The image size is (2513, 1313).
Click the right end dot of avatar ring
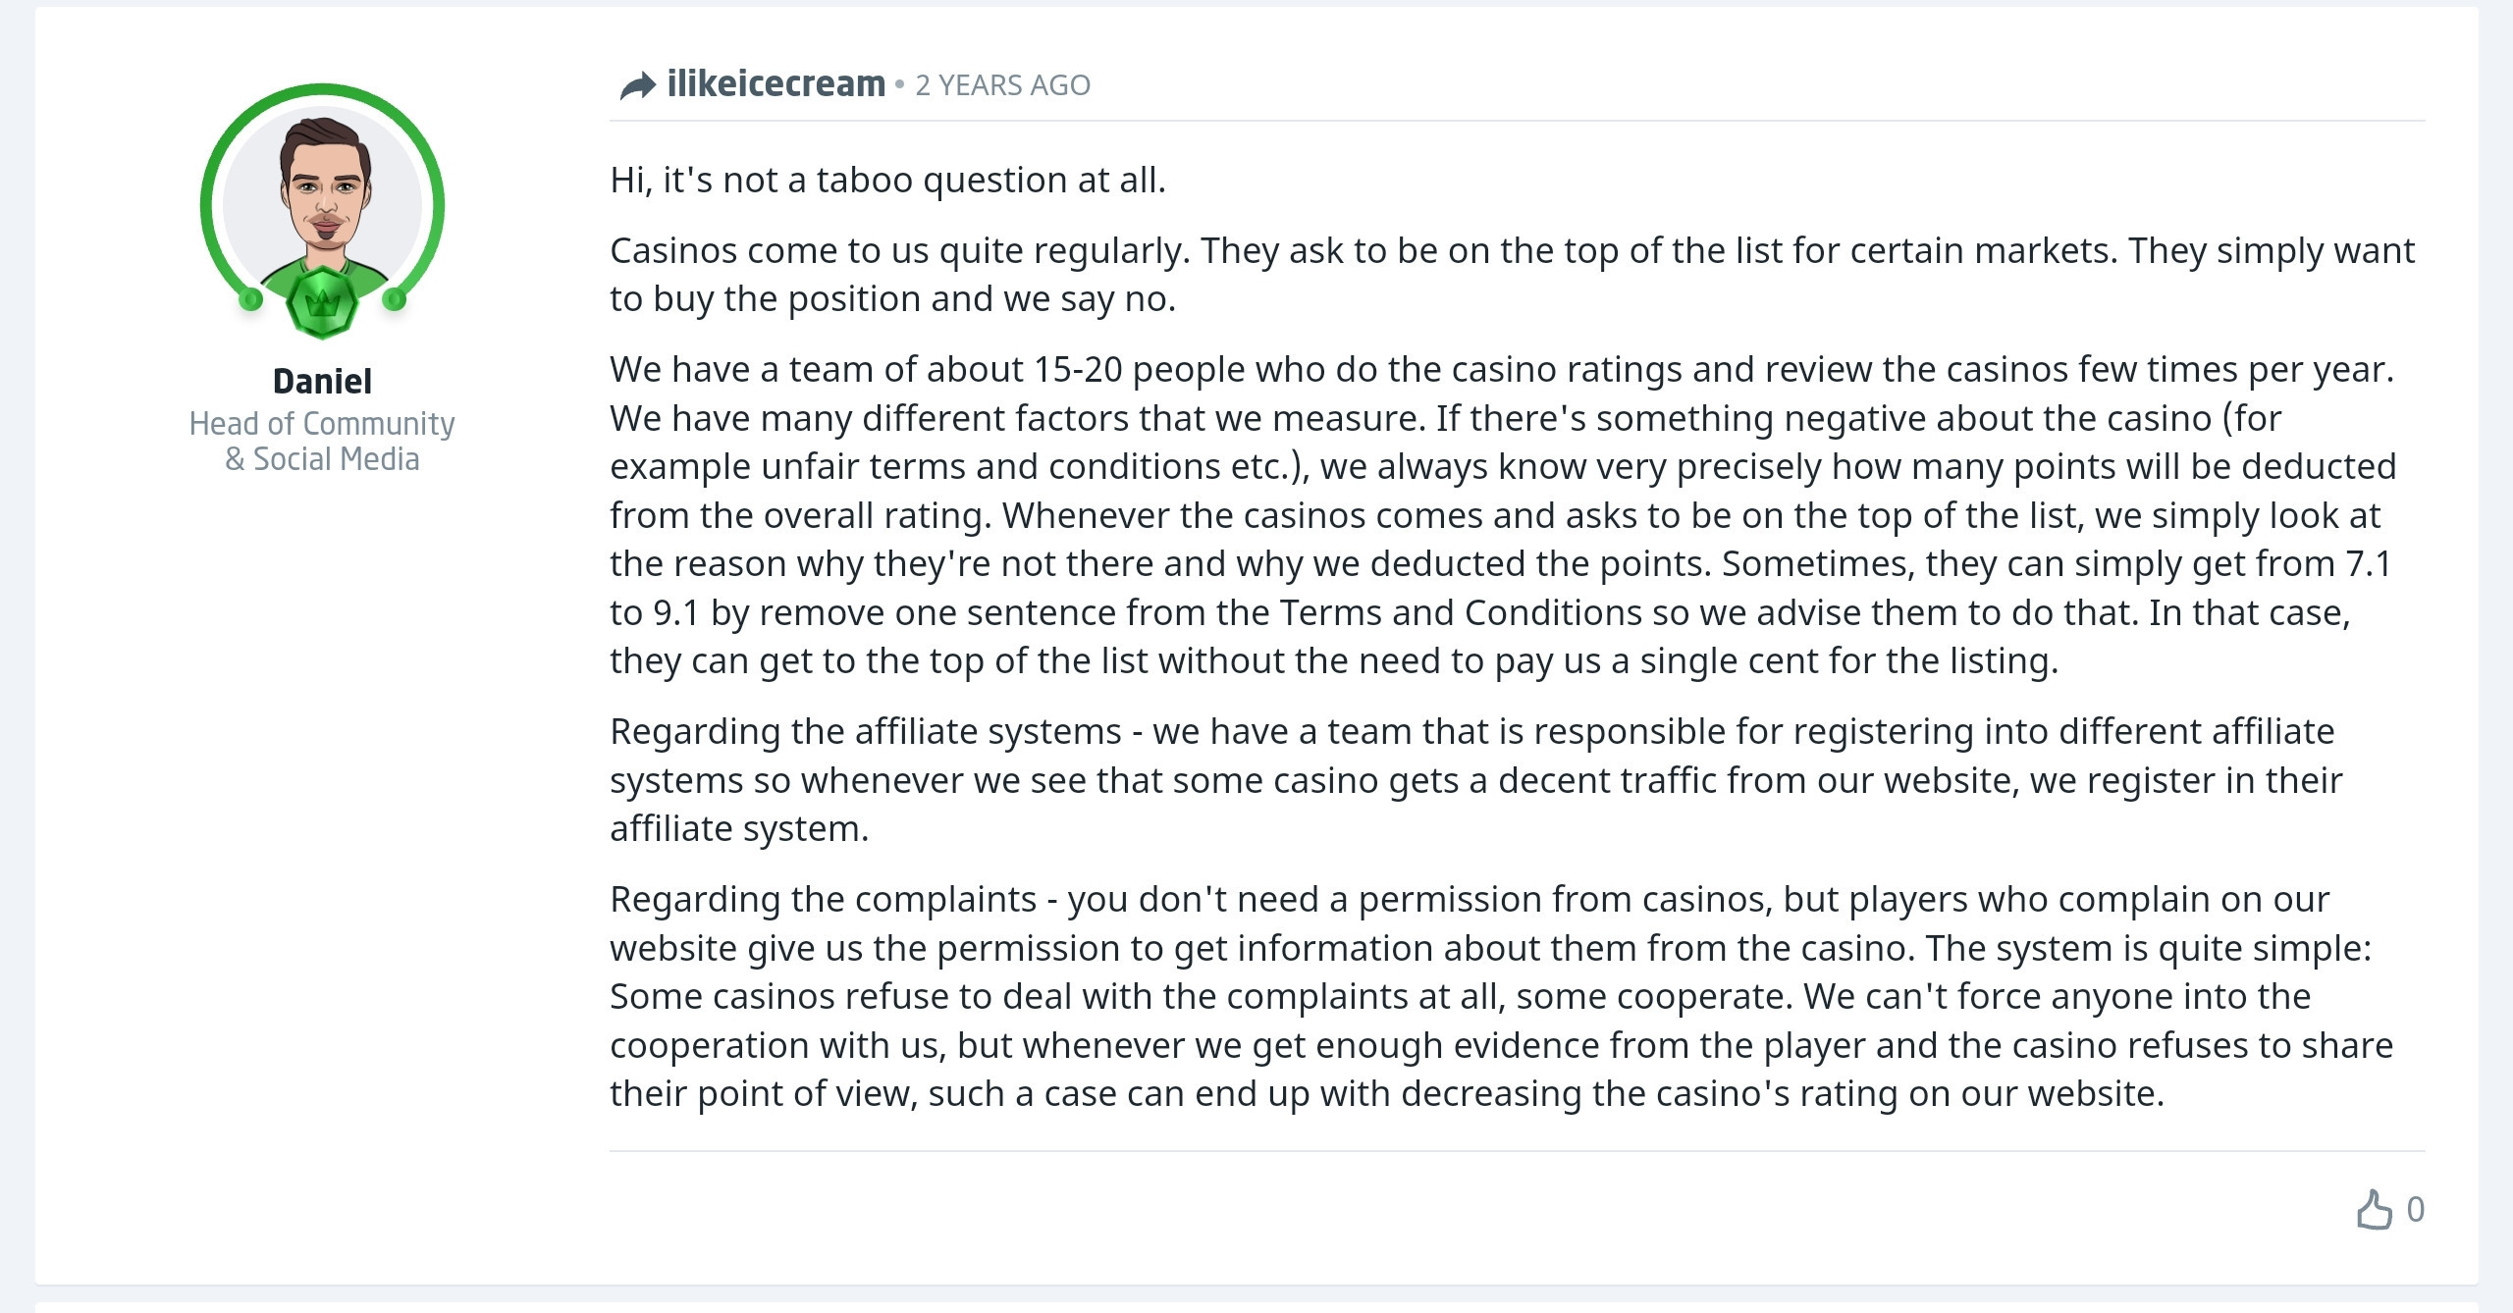pyautogui.click(x=394, y=299)
